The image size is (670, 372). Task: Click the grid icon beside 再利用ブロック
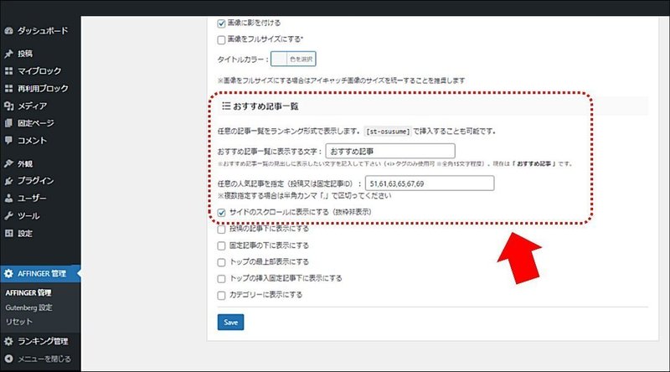(8, 89)
